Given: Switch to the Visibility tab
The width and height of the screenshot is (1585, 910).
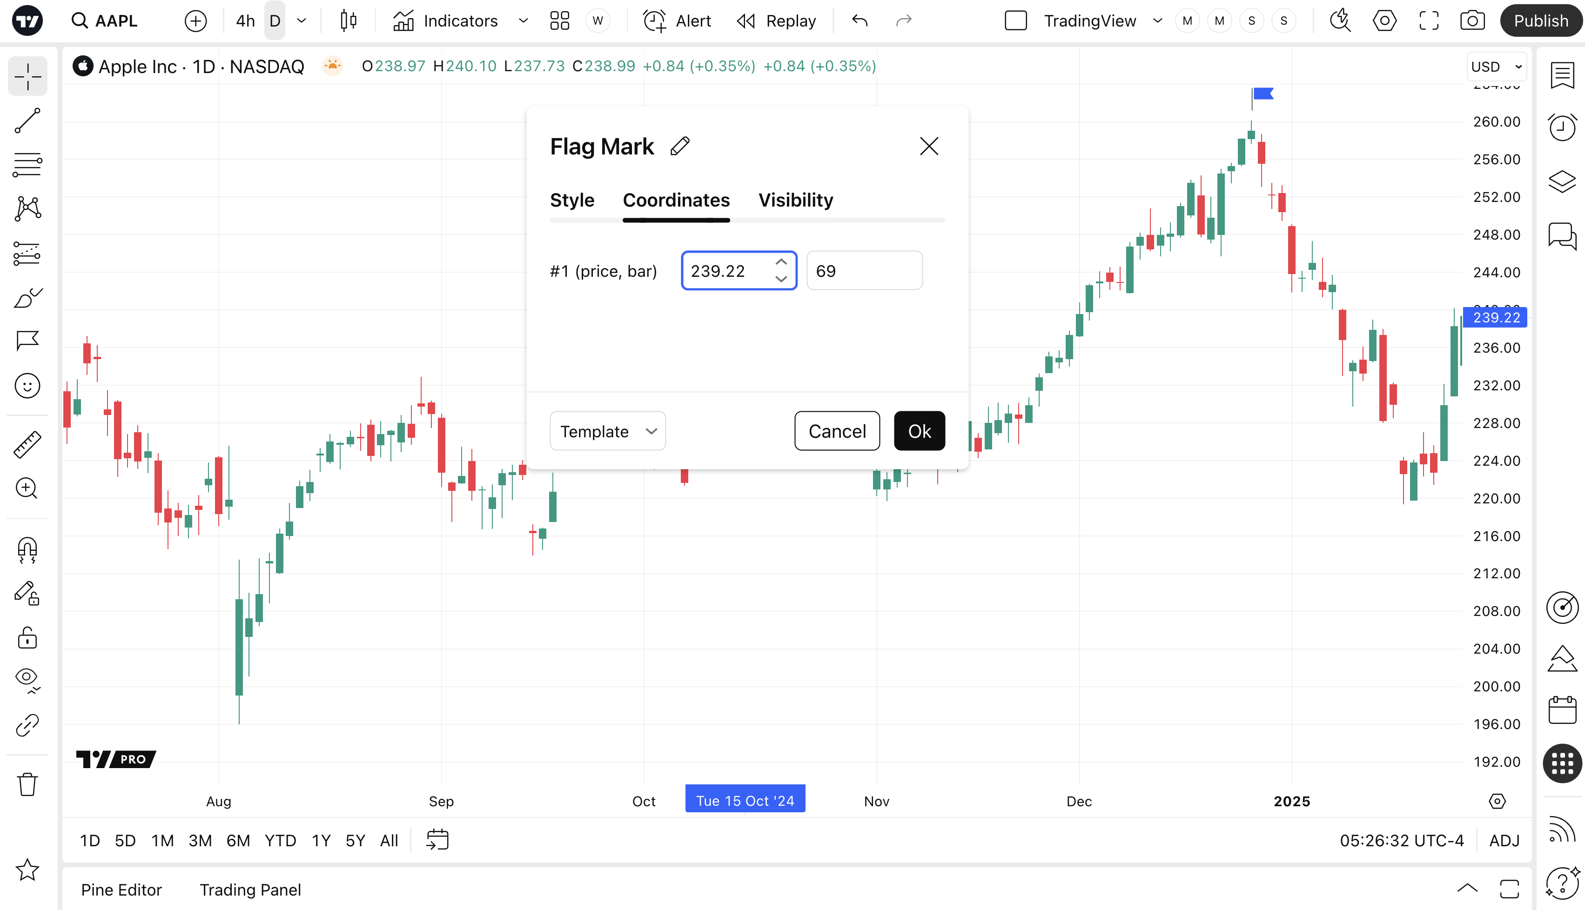Looking at the screenshot, I should tap(795, 200).
